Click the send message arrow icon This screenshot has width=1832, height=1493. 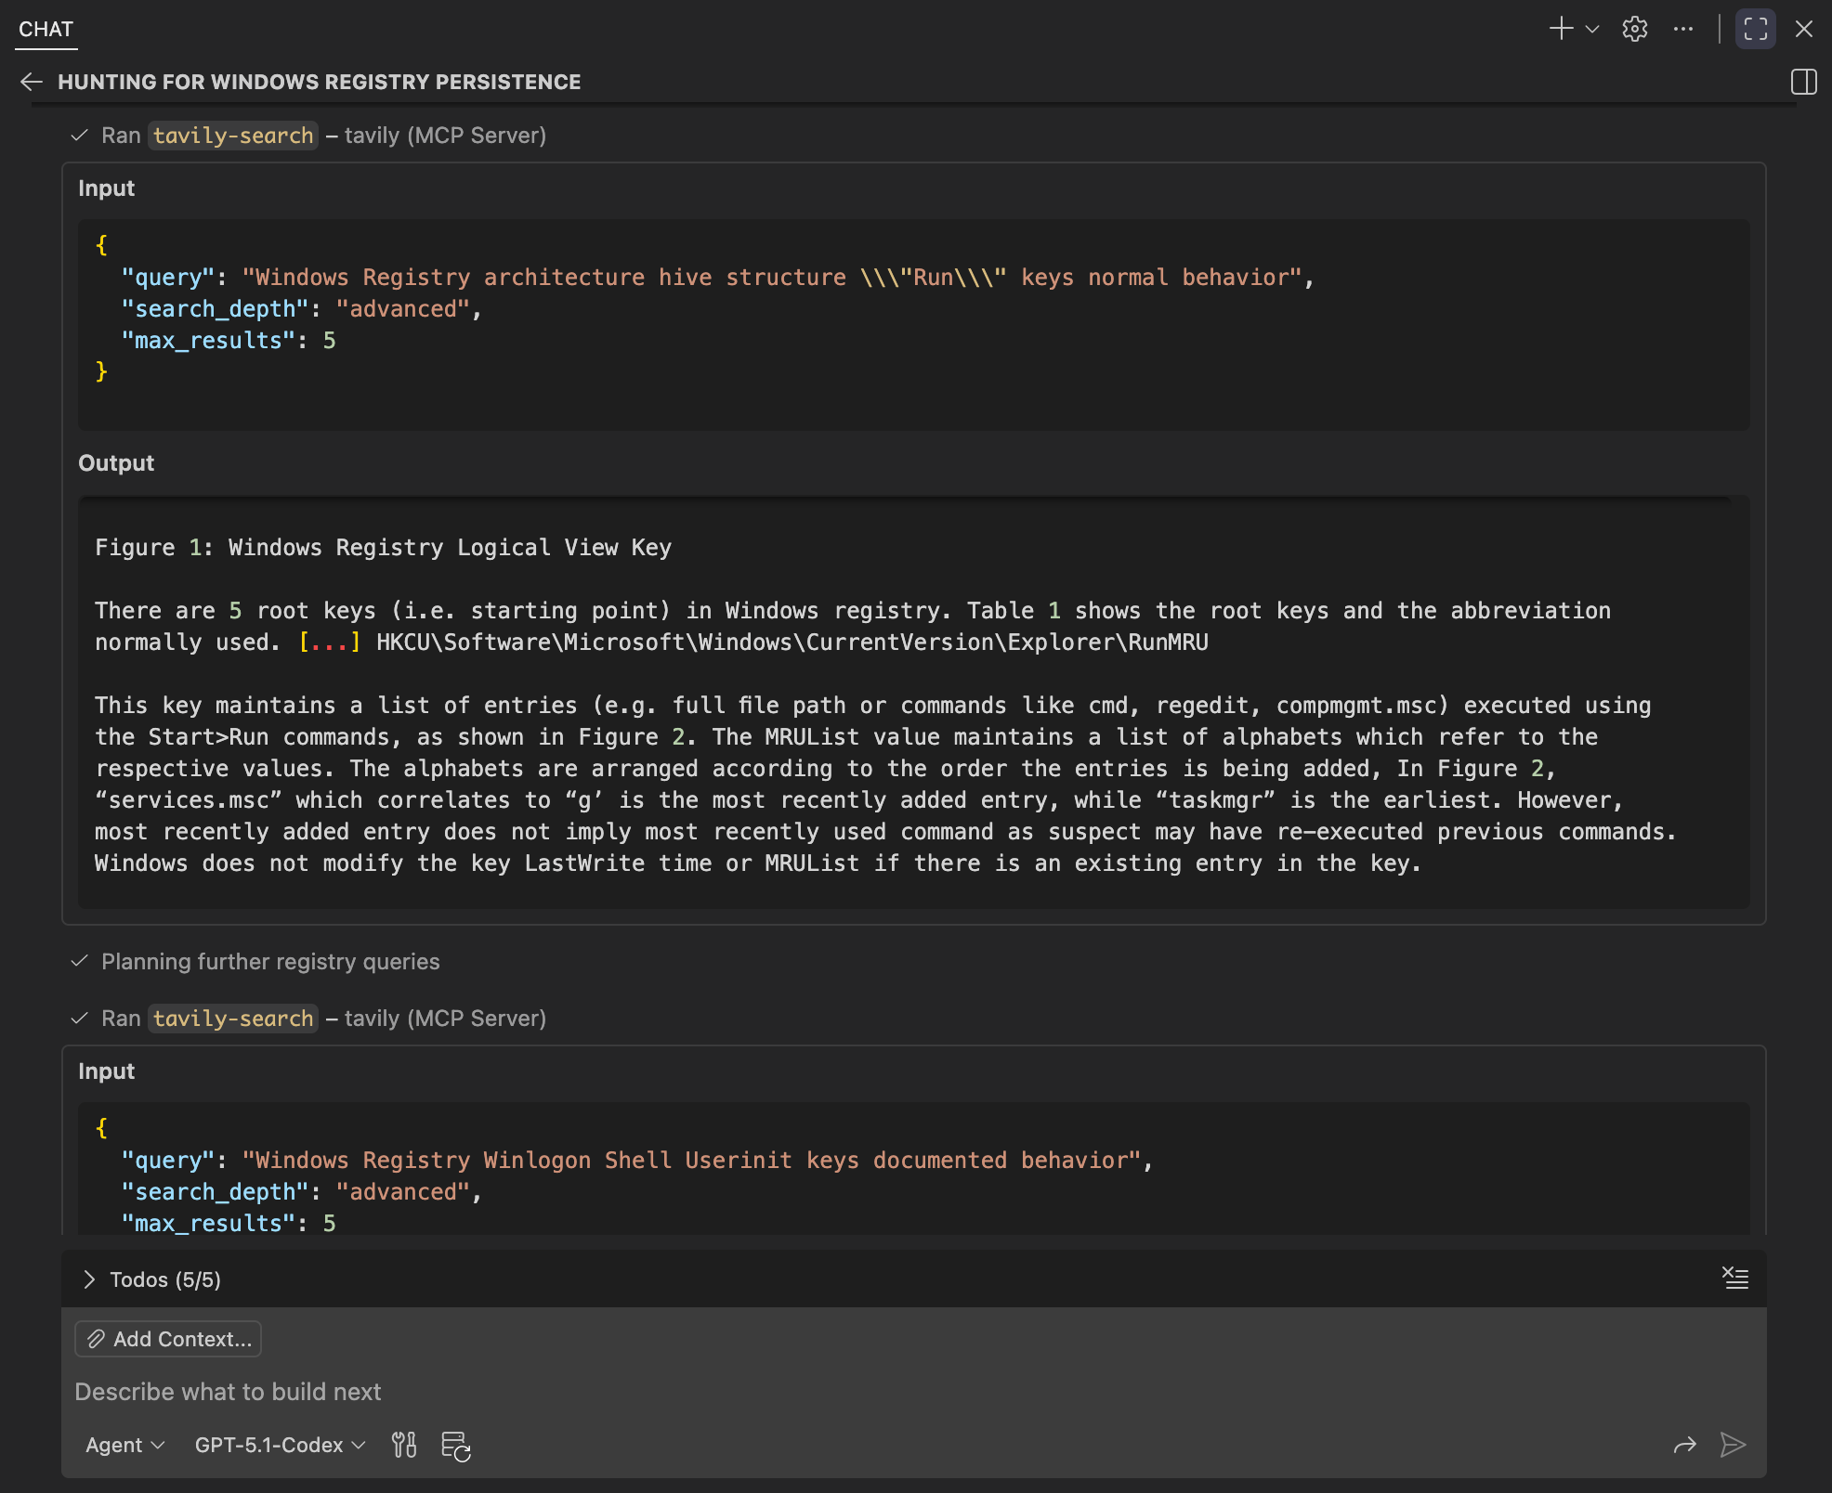pyautogui.click(x=1733, y=1445)
